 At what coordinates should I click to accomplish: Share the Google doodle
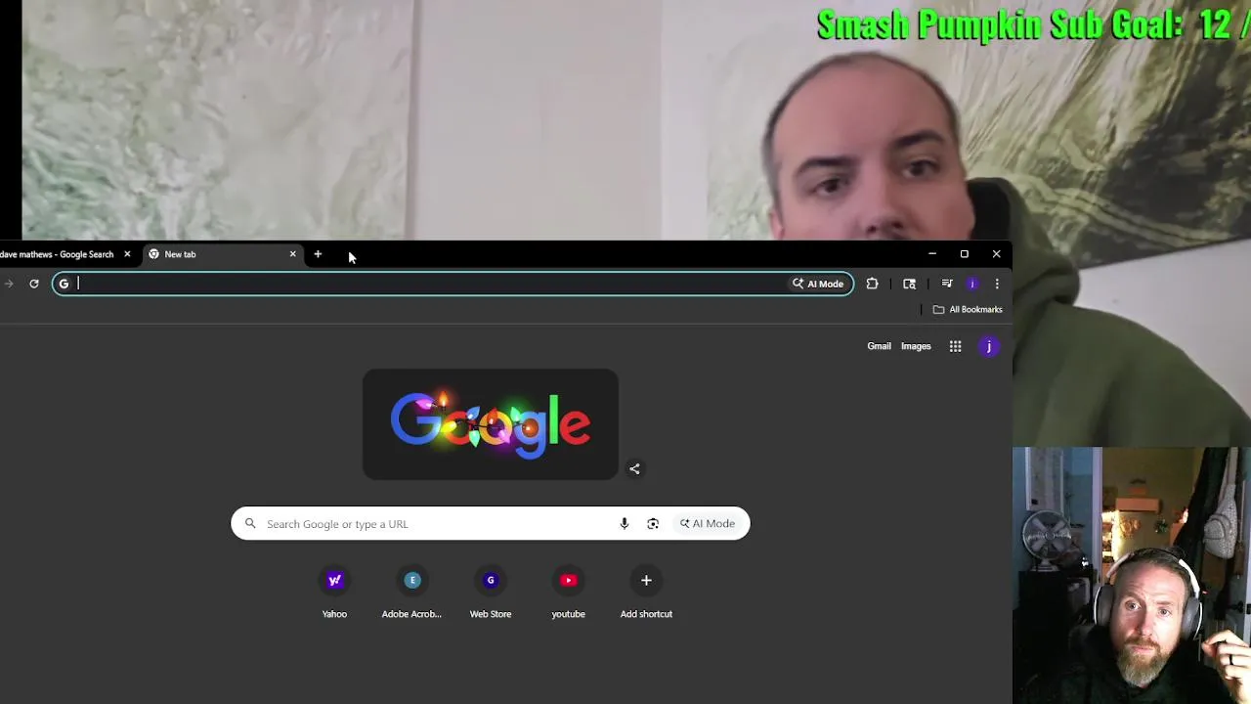tap(634, 469)
